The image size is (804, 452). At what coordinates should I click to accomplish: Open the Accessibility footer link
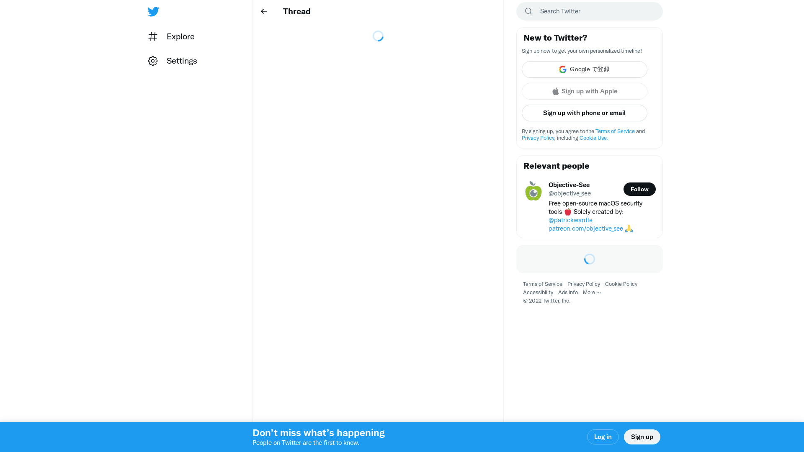click(538, 292)
